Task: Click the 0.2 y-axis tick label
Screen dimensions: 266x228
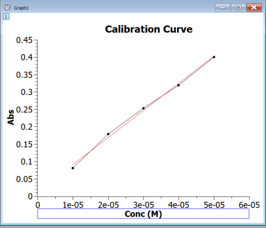Action: (x=27, y=127)
